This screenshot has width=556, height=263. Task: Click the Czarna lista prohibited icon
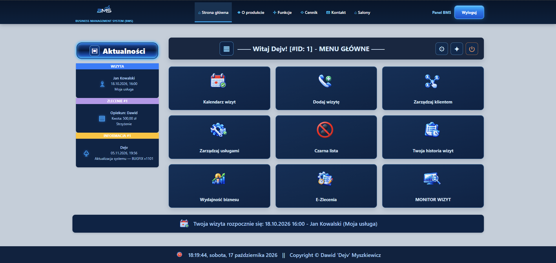coord(325,130)
